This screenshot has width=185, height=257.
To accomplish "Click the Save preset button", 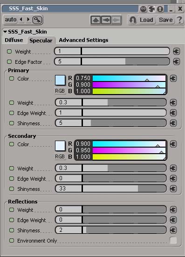I will point(165,20).
